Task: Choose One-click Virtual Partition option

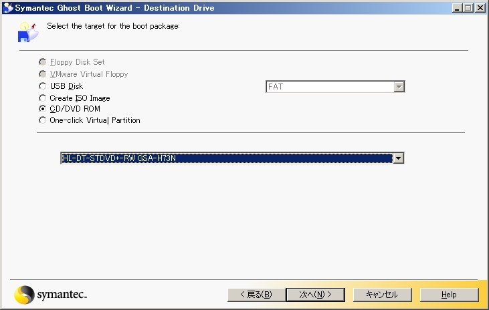Action: click(x=43, y=120)
